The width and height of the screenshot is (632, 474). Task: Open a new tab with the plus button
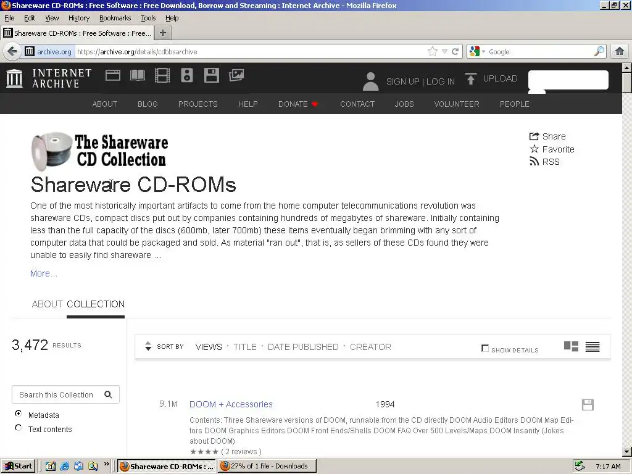(x=163, y=33)
